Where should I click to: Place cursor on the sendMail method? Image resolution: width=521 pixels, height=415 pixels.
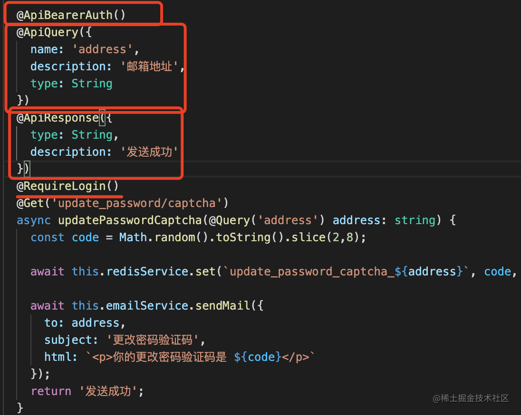[222, 306]
